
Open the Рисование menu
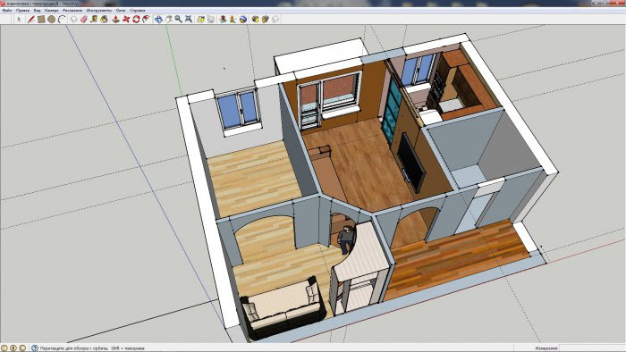72,11
